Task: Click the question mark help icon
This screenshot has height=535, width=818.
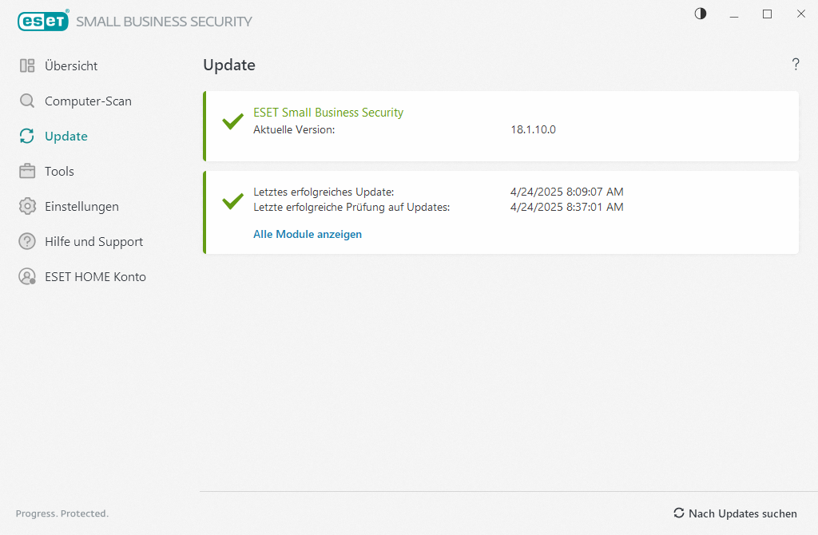Action: [x=796, y=65]
